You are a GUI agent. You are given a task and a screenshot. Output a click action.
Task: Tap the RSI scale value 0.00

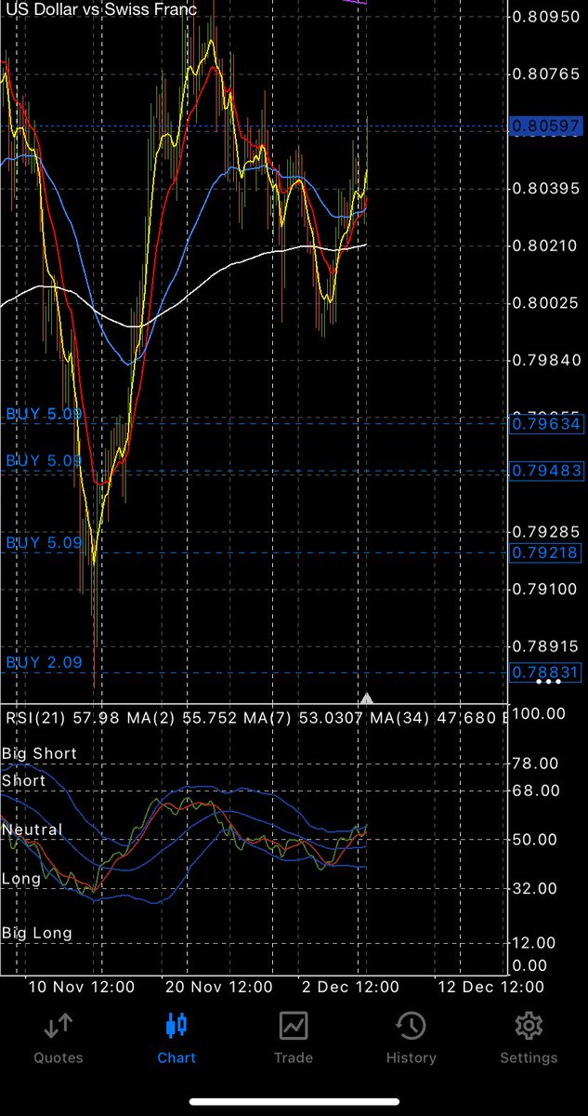tap(529, 966)
